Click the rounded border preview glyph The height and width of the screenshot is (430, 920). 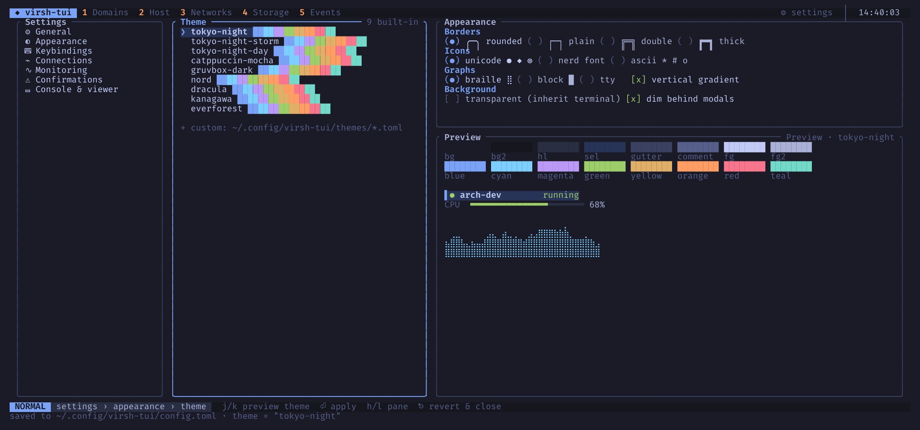[x=473, y=45]
